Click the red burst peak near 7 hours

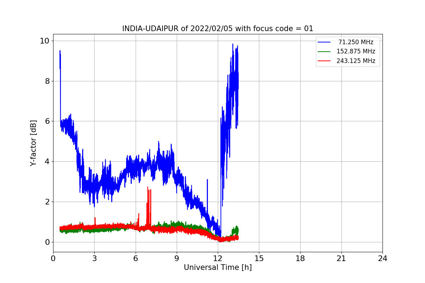pyautogui.click(x=148, y=187)
